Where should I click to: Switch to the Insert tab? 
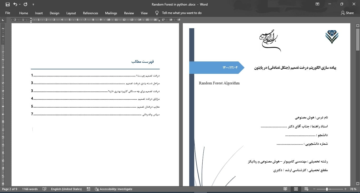tap(39, 13)
